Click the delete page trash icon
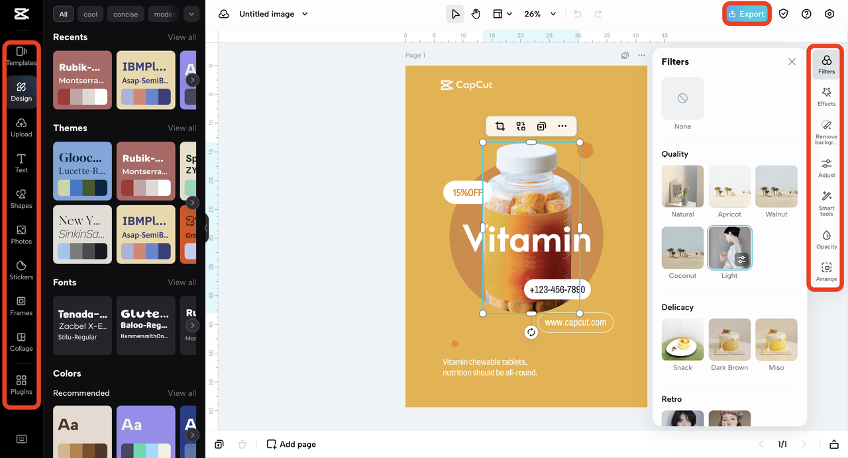This screenshot has width=848, height=458. 242,444
